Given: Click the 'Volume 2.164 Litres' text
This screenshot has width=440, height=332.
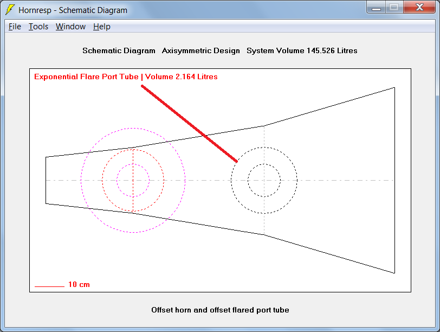Looking at the screenshot, I should click(x=182, y=76).
